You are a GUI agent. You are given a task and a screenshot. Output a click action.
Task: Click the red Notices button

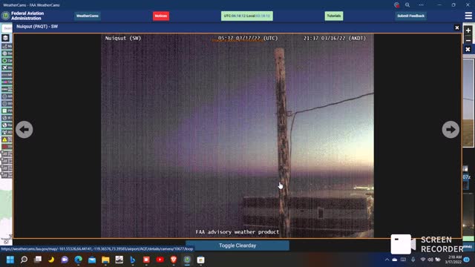(x=161, y=16)
